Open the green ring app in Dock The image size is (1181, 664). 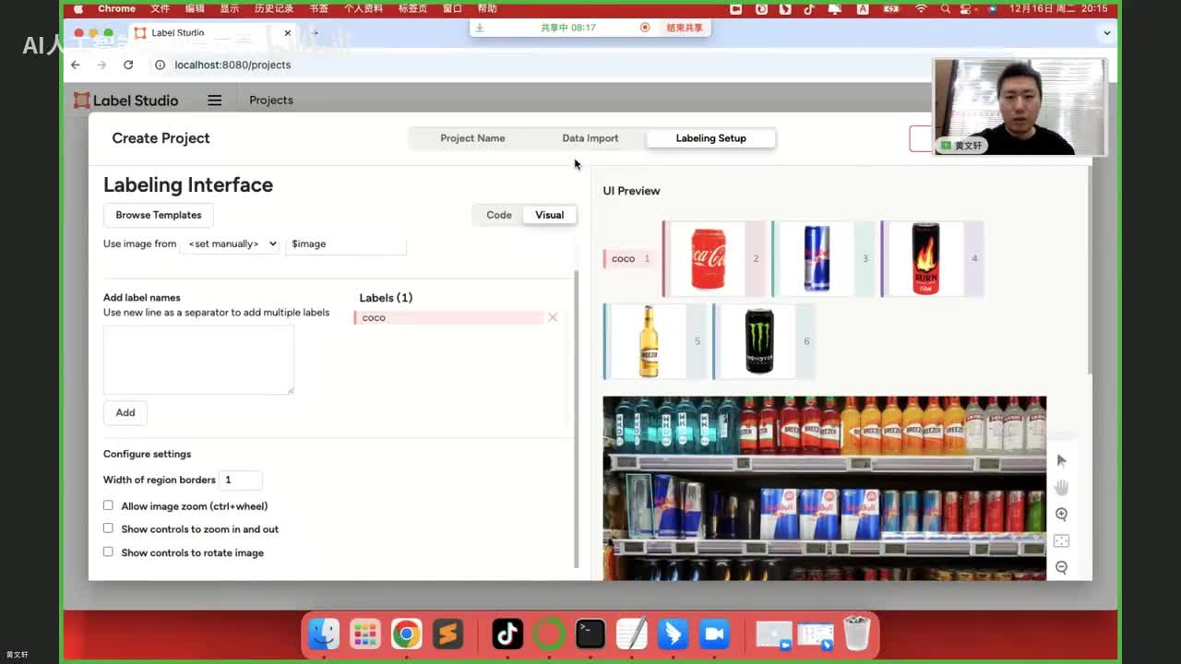click(x=549, y=634)
